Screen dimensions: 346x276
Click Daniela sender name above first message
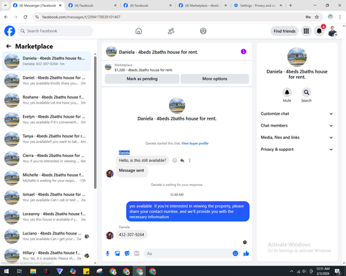click(x=125, y=153)
